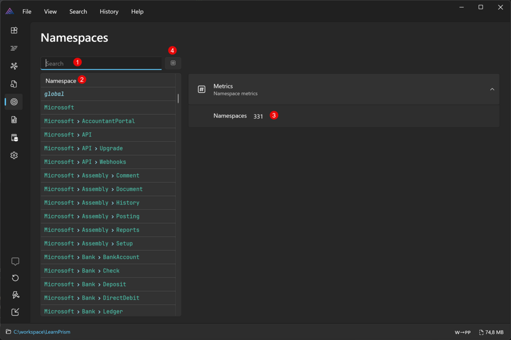The width and height of the screenshot is (511, 340).
Task: Collapse the Metrics panel chevron
Action: pos(492,89)
